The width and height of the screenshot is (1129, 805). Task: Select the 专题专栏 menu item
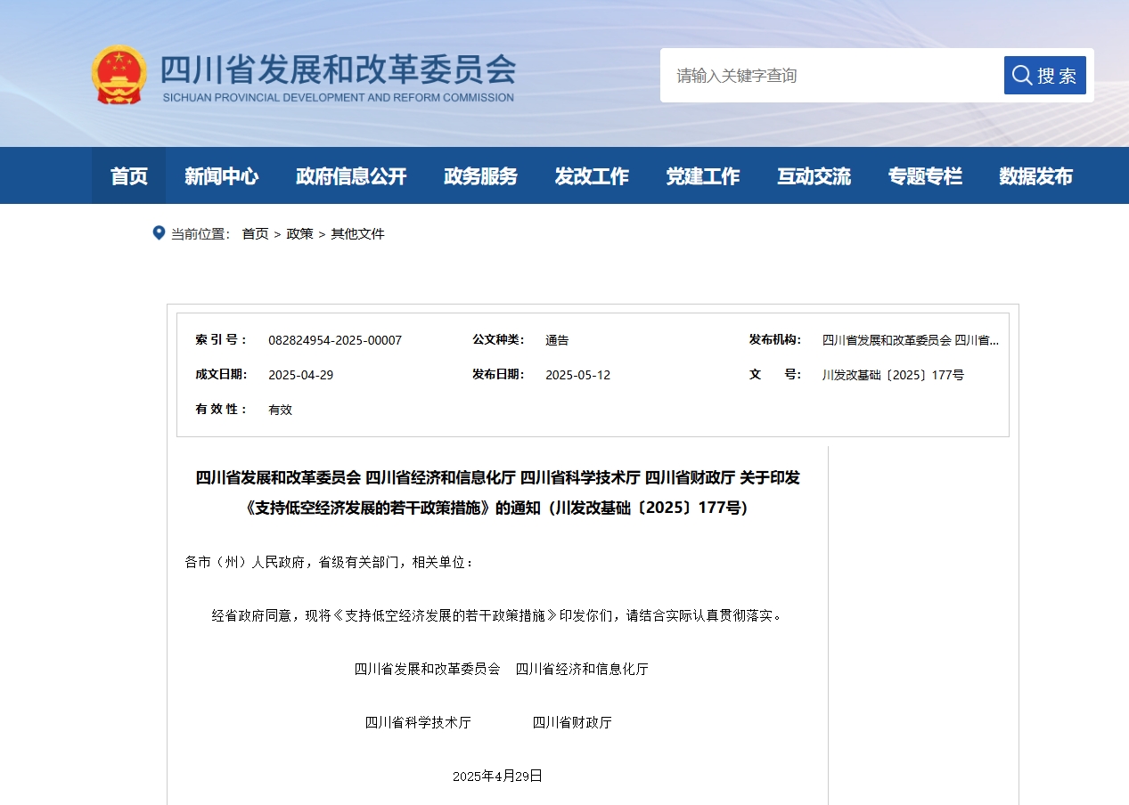coord(925,176)
